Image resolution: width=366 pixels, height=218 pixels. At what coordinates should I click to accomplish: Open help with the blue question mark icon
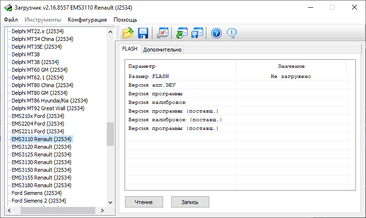(216, 33)
